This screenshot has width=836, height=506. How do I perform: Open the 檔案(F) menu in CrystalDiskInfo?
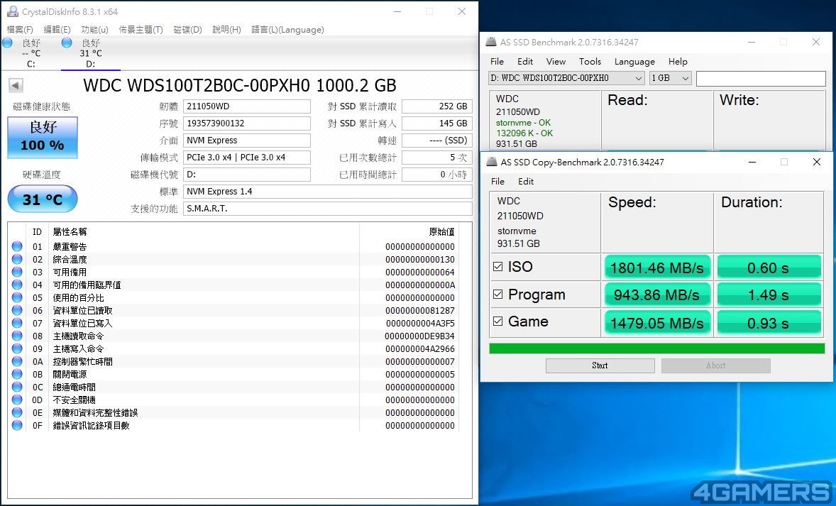[20, 30]
